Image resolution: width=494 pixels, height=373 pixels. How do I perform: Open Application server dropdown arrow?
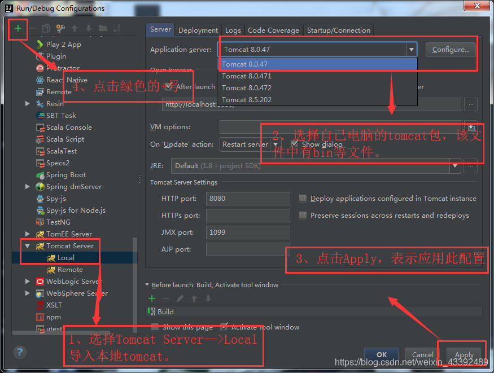411,50
